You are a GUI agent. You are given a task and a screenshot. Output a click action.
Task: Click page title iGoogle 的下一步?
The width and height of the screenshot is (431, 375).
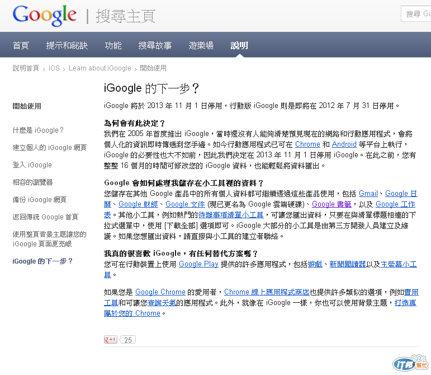click(151, 88)
